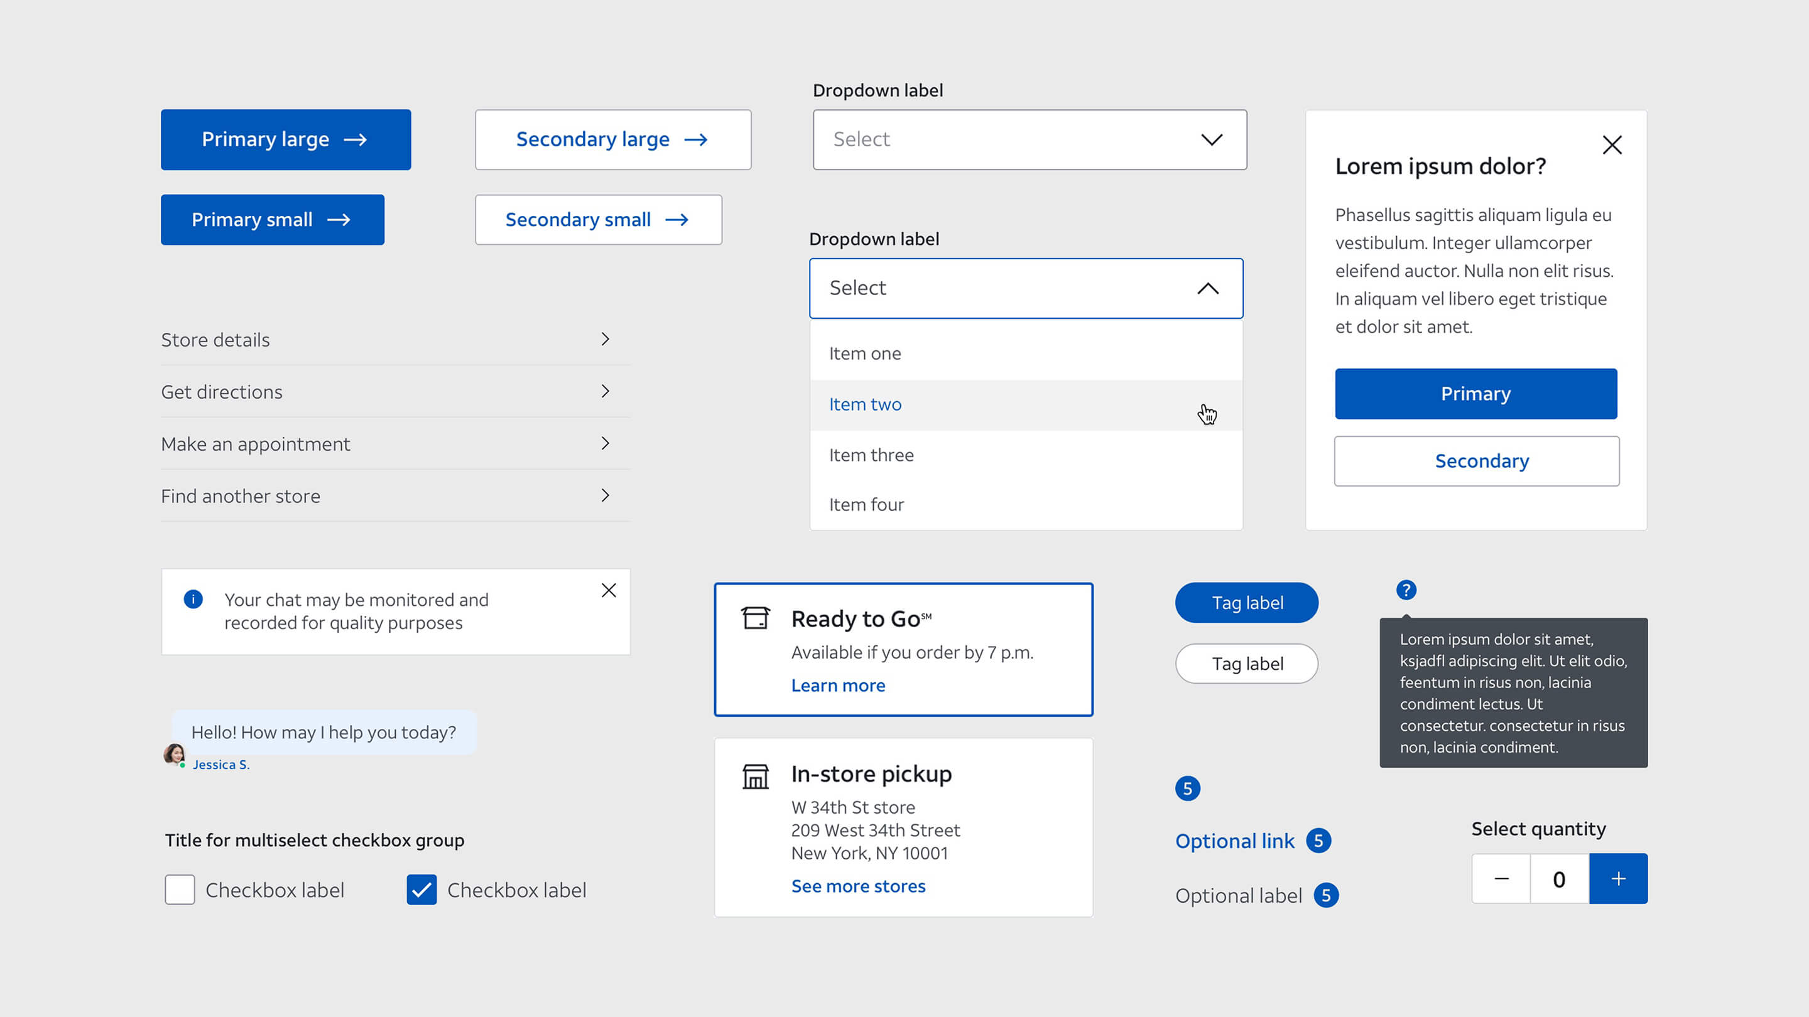This screenshot has height=1017, width=1809.
Task: Click the Primary small button
Action: (x=273, y=220)
